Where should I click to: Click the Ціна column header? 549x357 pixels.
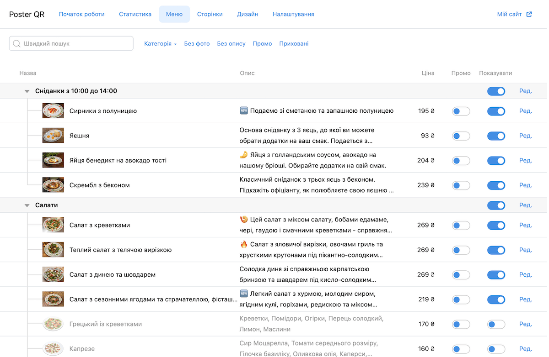click(x=428, y=73)
